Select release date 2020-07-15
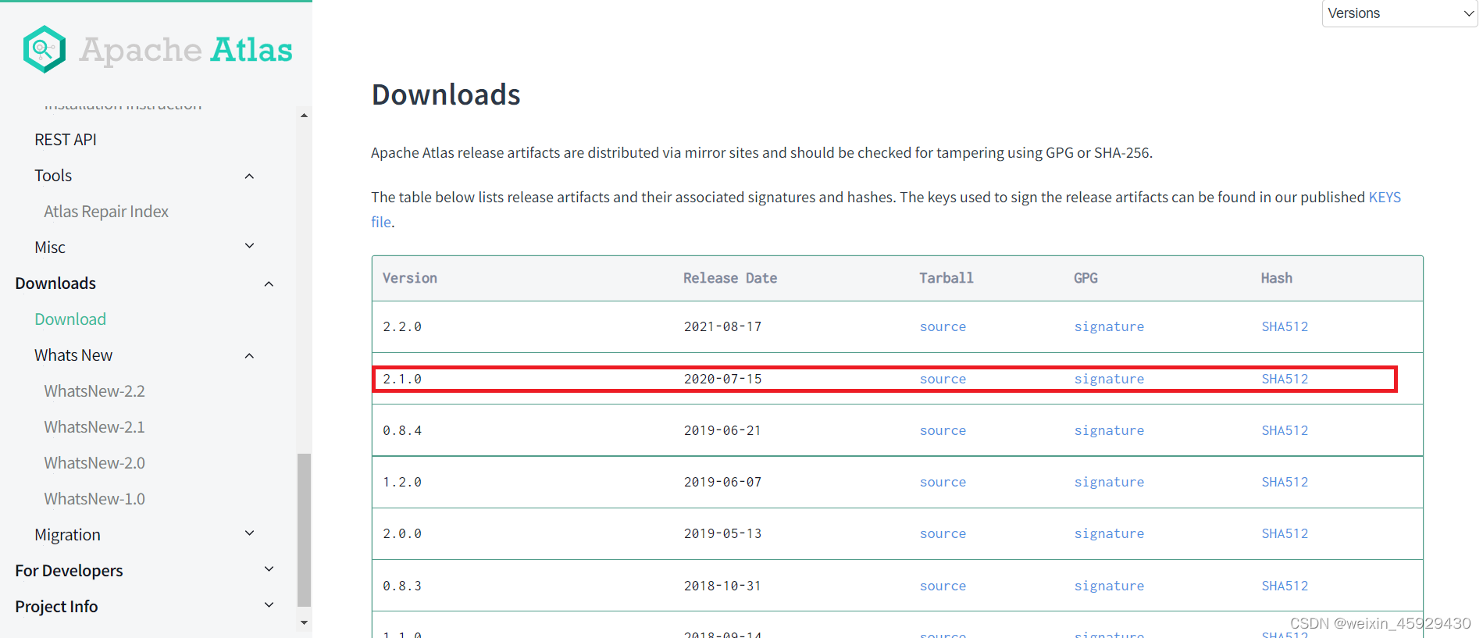1483x638 pixels. click(722, 379)
